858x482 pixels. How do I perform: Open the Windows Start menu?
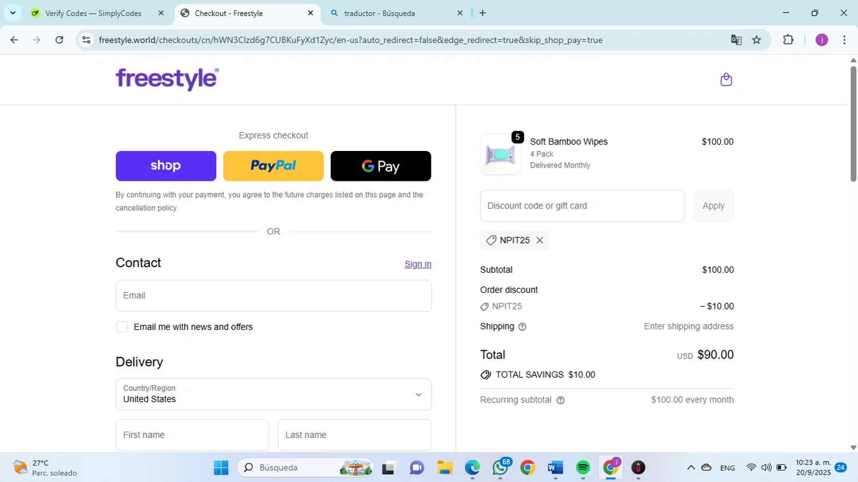click(x=221, y=468)
